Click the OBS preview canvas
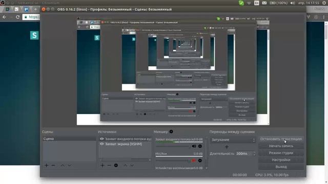The image size is (328, 184). tap(173, 71)
